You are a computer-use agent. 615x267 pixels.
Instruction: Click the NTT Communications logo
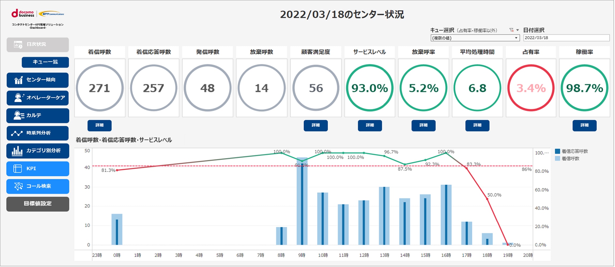point(52,14)
